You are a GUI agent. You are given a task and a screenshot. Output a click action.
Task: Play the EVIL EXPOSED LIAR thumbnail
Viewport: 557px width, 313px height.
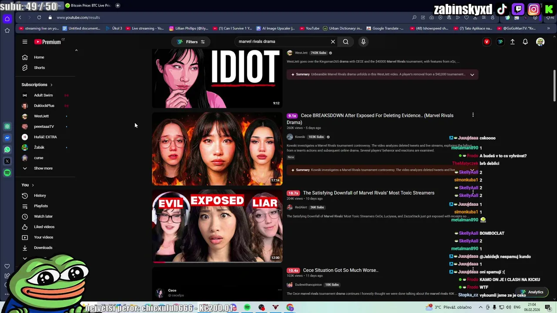[217, 226]
